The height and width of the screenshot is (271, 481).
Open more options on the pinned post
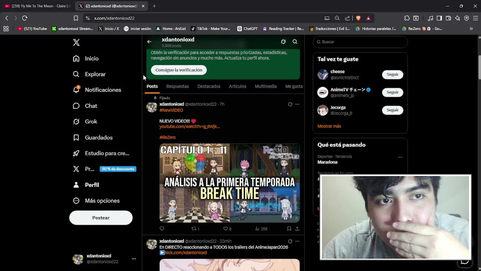pyautogui.click(x=297, y=104)
